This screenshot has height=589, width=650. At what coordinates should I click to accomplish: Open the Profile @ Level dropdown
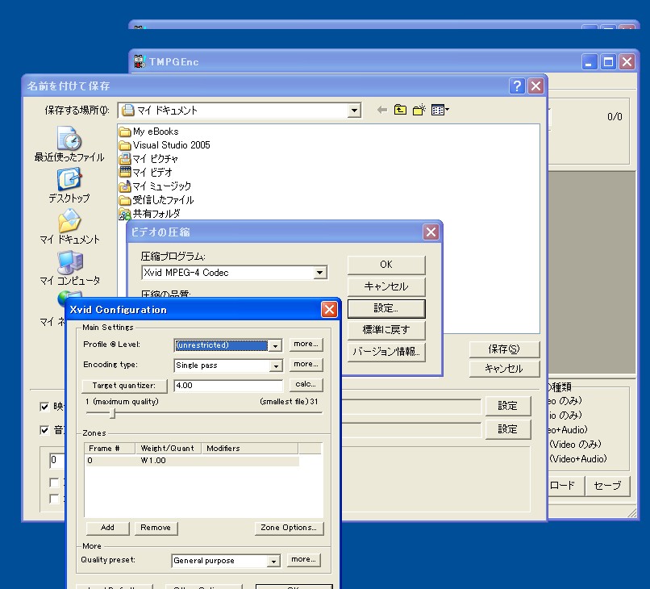click(275, 345)
